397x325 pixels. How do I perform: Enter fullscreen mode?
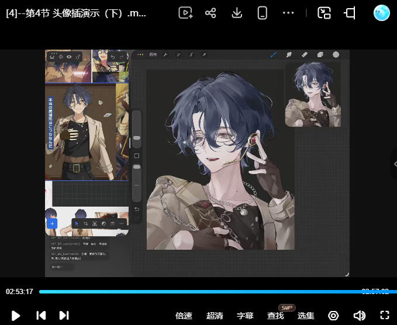tap(385, 316)
